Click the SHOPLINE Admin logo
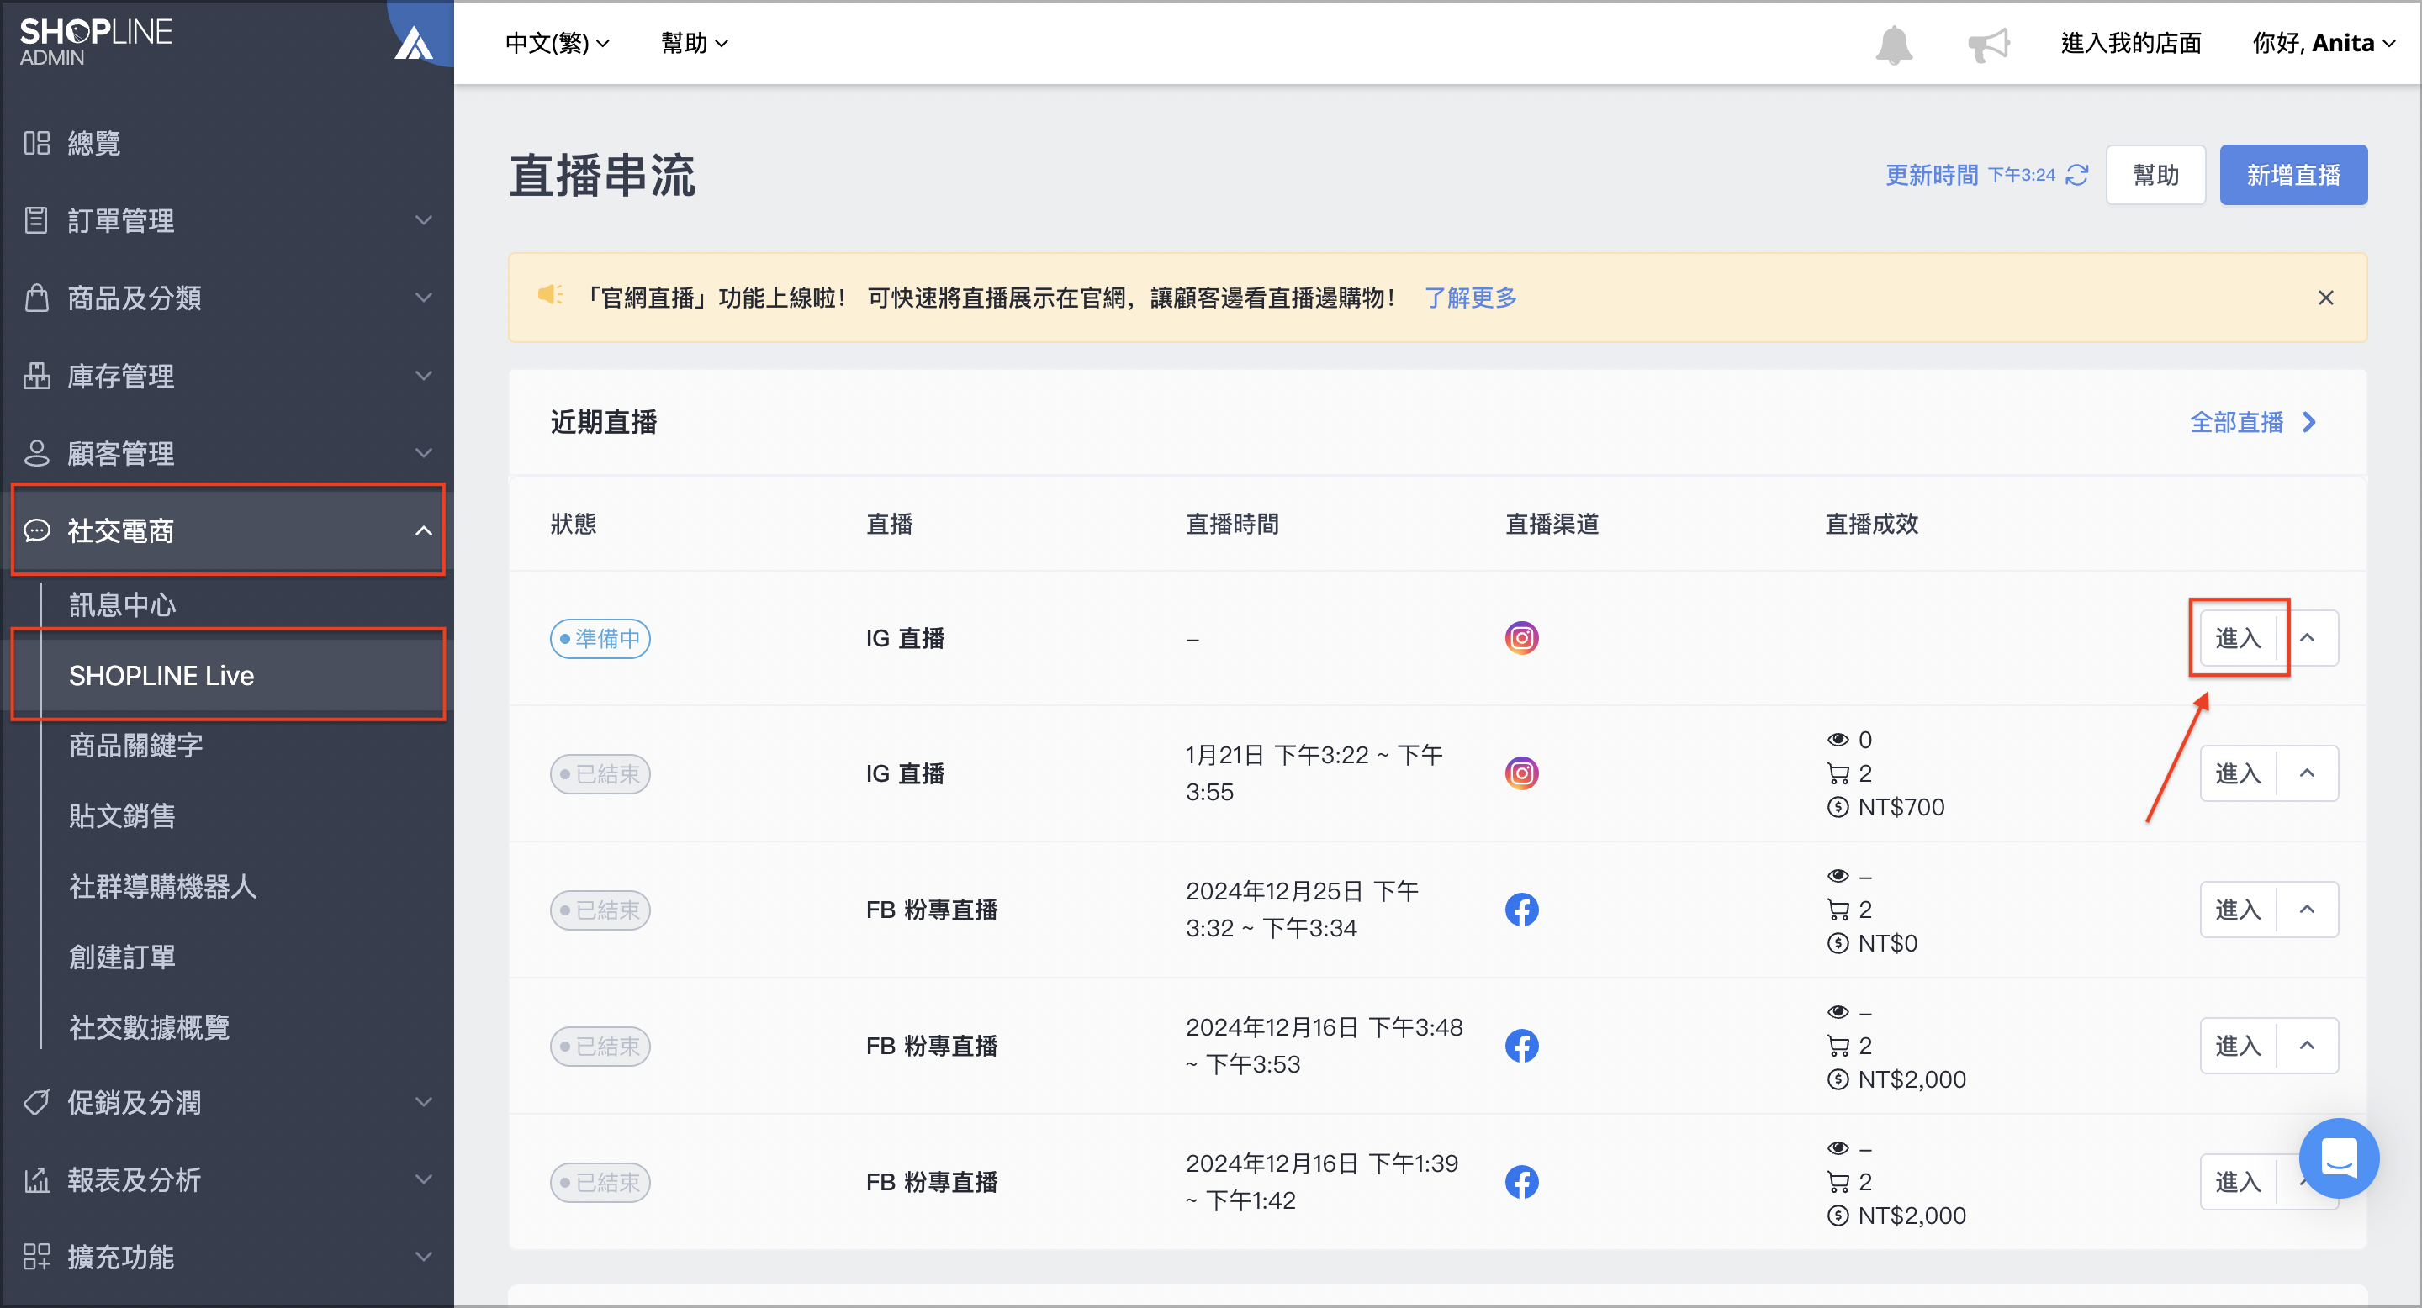Screen dimensions: 2422x1308 (x=96, y=42)
